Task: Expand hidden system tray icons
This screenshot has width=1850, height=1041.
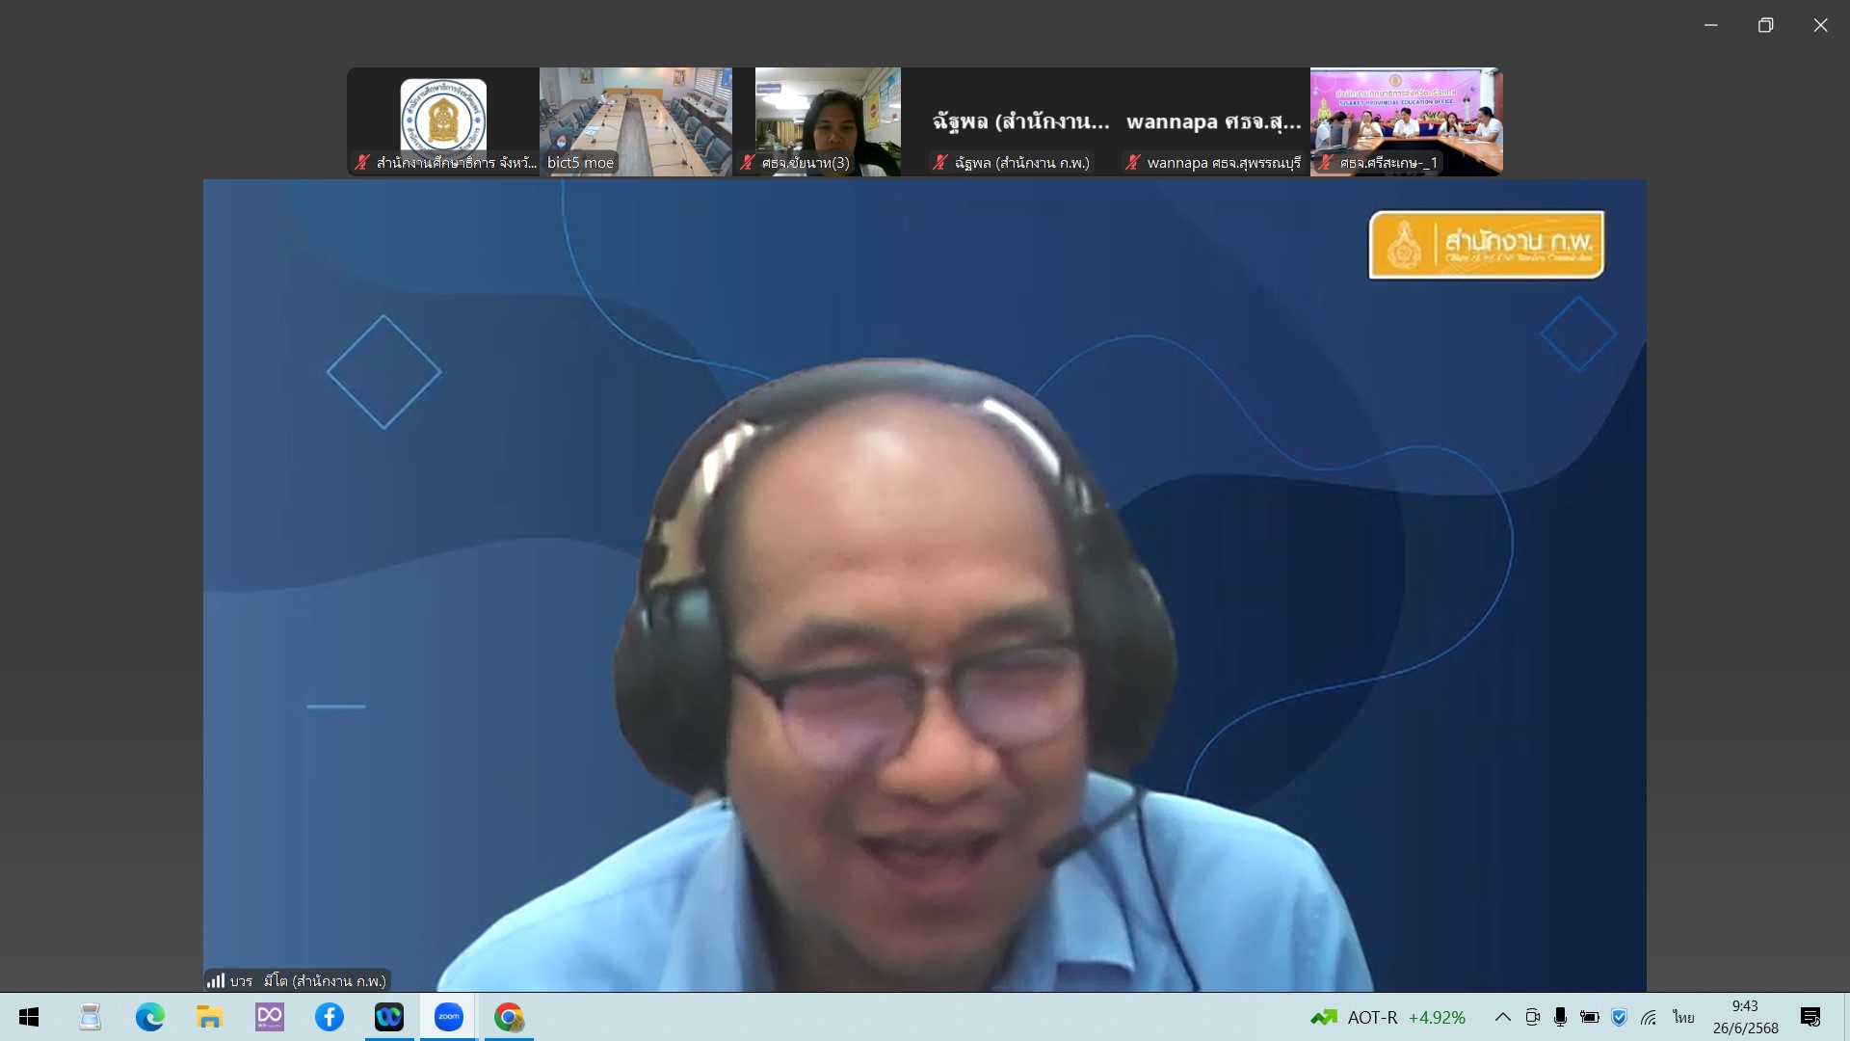Action: (x=1502, y=1017)
